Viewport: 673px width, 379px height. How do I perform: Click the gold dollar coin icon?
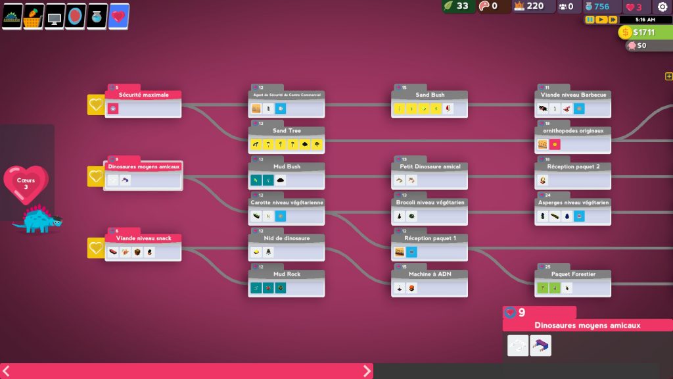pyautogui.click(x=625, y=32)
